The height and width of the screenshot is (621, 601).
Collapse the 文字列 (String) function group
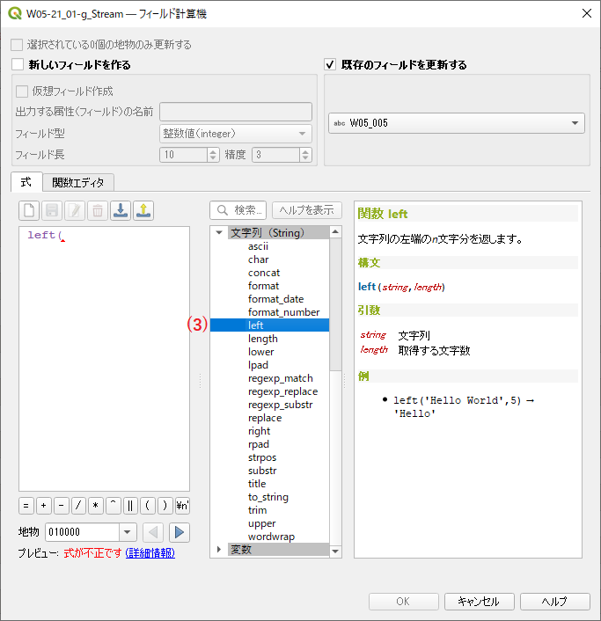[219, 233]
